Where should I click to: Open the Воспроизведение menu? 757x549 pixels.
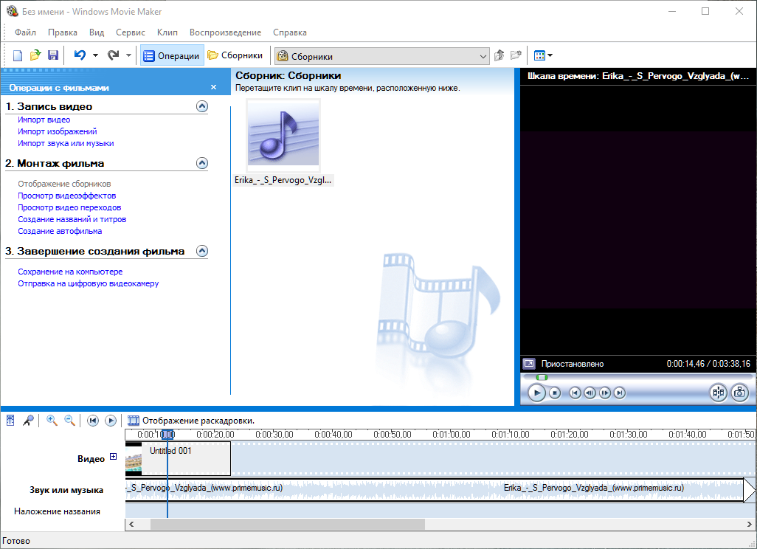pos(225,32)
